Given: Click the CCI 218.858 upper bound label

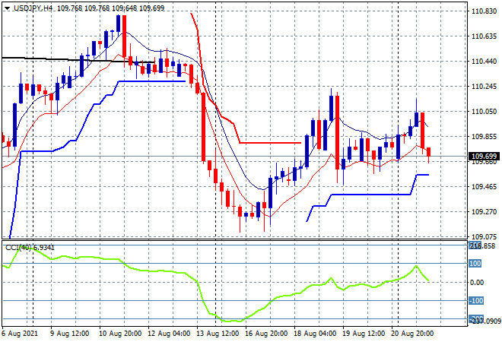Looking at the screenshot, I should [x=482, y=245].
